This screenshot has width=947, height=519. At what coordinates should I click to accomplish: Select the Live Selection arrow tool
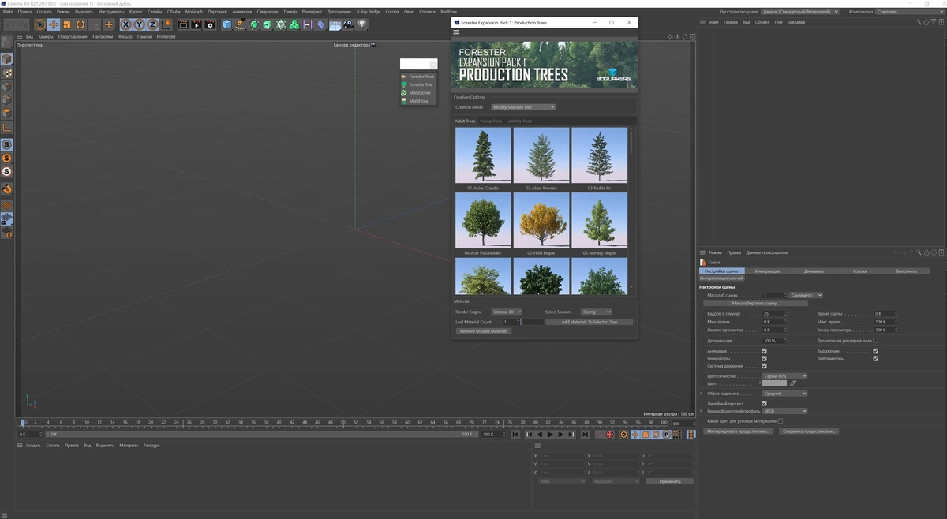(x=39, y=24)
